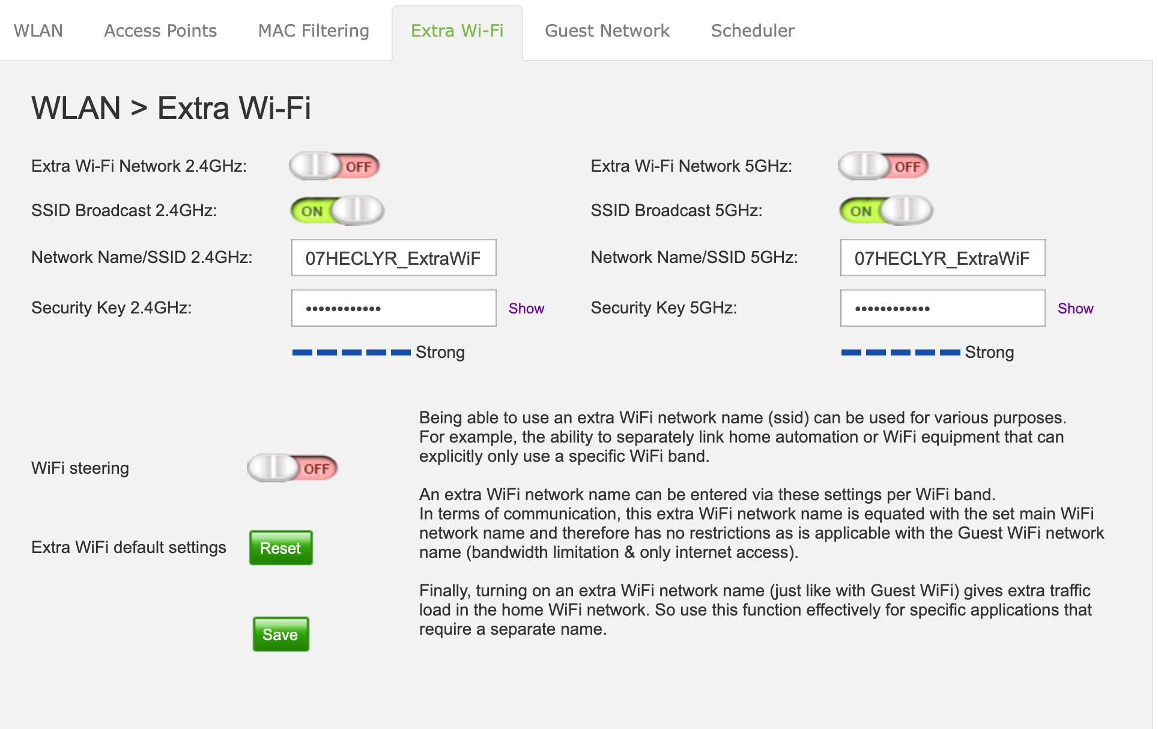The width and height of the screenshot is (1158, 729).
Task: Click the green Reset button
Action: pyautogui.click(x=280, y=548)
